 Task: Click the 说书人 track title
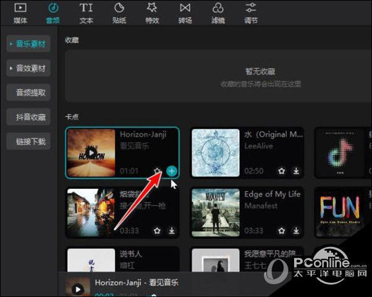click(x=131, y=254)
